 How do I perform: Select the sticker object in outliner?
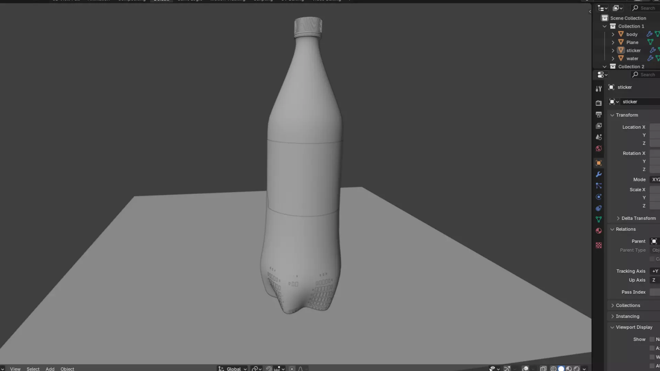click(633, 50)
